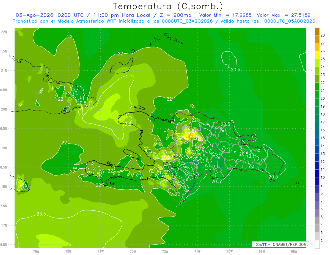Click the legend scale value 26
The height and width of the screenshot is (255, 330).
pyautogui.click(x=323, y=51)
